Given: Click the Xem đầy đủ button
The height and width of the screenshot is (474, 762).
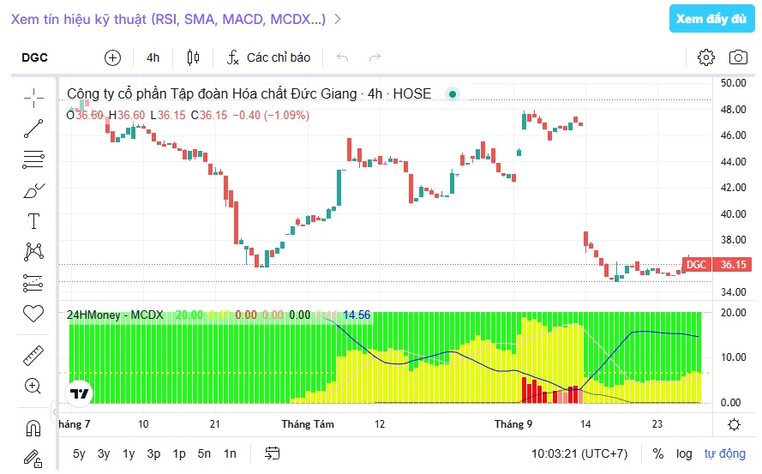Looking at the screenshot, I should click(711, 19).
